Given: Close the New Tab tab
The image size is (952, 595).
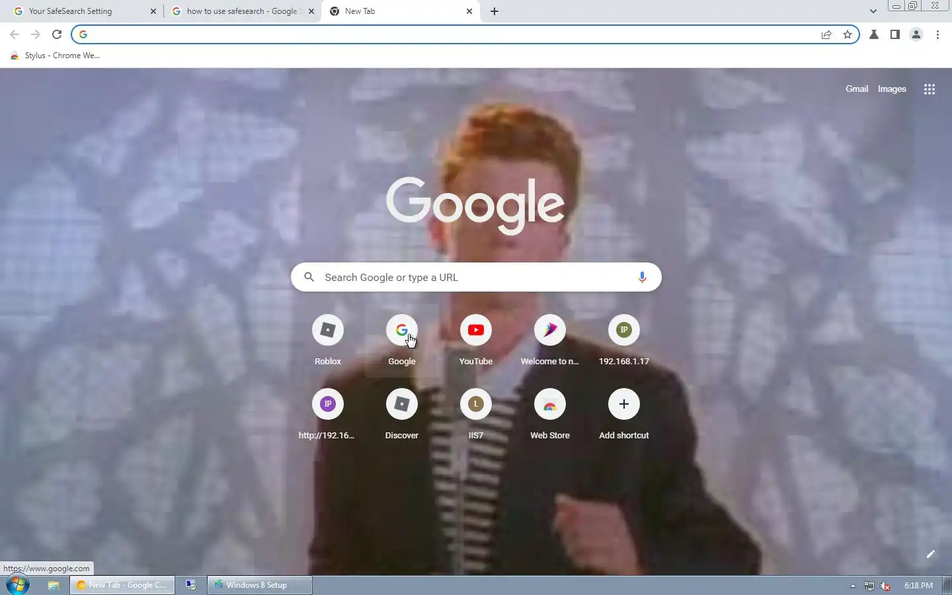Looking at the screenshot, I should coord(469,11).
